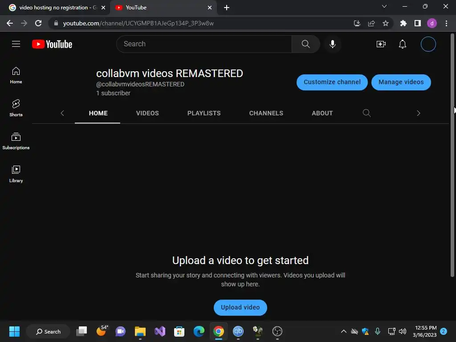Switch to the ABOUT tab
456x342 pixels.
click(322, 113)
